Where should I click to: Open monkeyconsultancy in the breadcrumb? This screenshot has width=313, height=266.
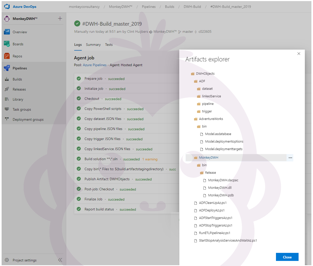point(84,7)
